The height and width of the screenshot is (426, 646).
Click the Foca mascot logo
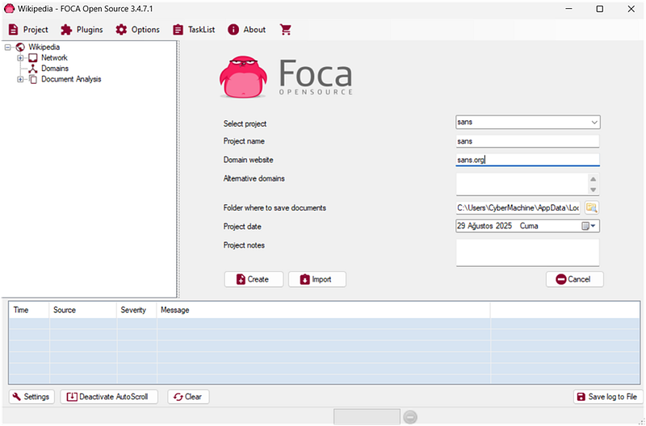243,77
